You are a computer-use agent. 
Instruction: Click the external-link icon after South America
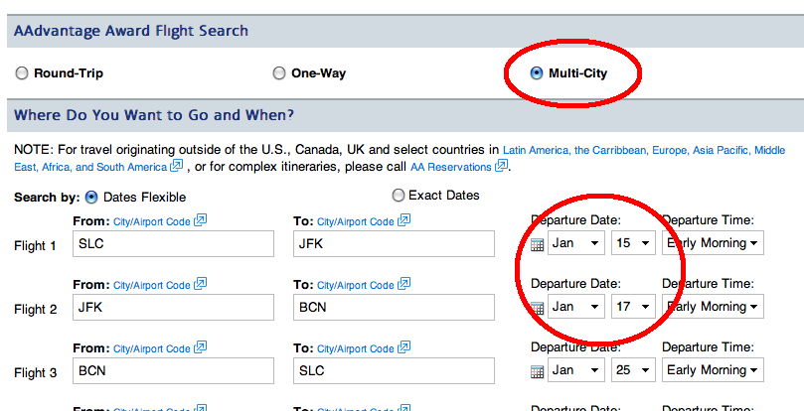176,166
